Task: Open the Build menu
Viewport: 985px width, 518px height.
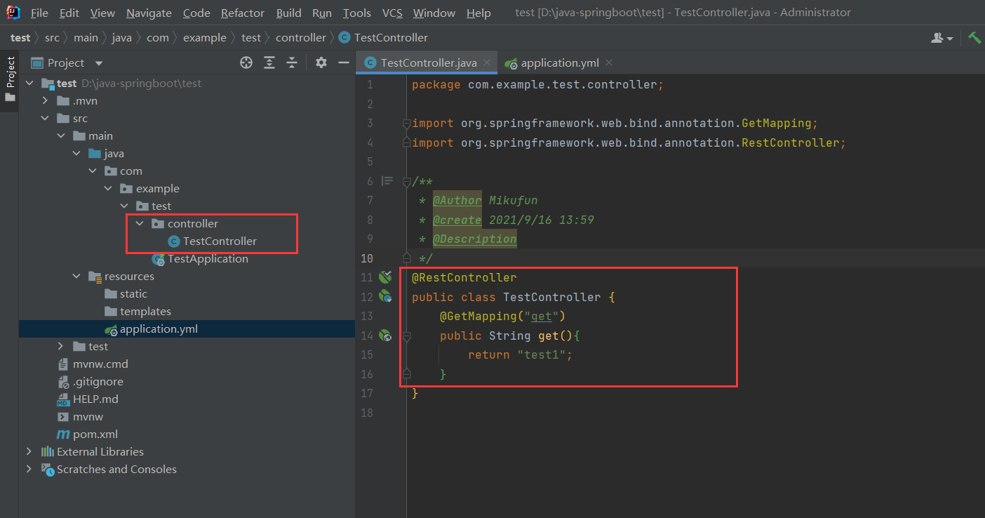Action: 289,13
